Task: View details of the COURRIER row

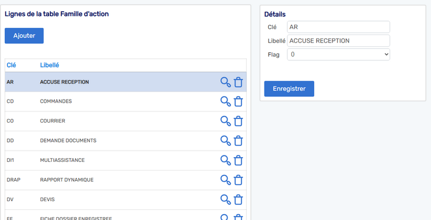Action: point(226,121)
